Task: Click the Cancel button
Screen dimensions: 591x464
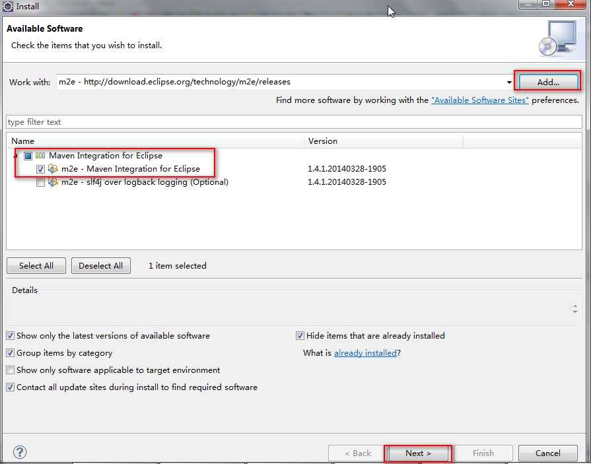Action: pyautogui.click(x=547, y=453)
